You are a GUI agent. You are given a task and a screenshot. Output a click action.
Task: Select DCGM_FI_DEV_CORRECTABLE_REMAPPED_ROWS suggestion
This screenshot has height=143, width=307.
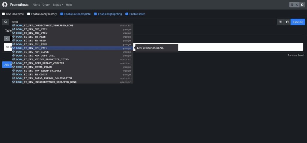click(x=73, y=25)
